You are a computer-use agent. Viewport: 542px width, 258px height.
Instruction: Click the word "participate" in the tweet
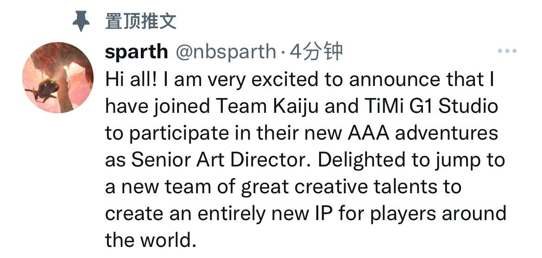(x=176, y=133)
